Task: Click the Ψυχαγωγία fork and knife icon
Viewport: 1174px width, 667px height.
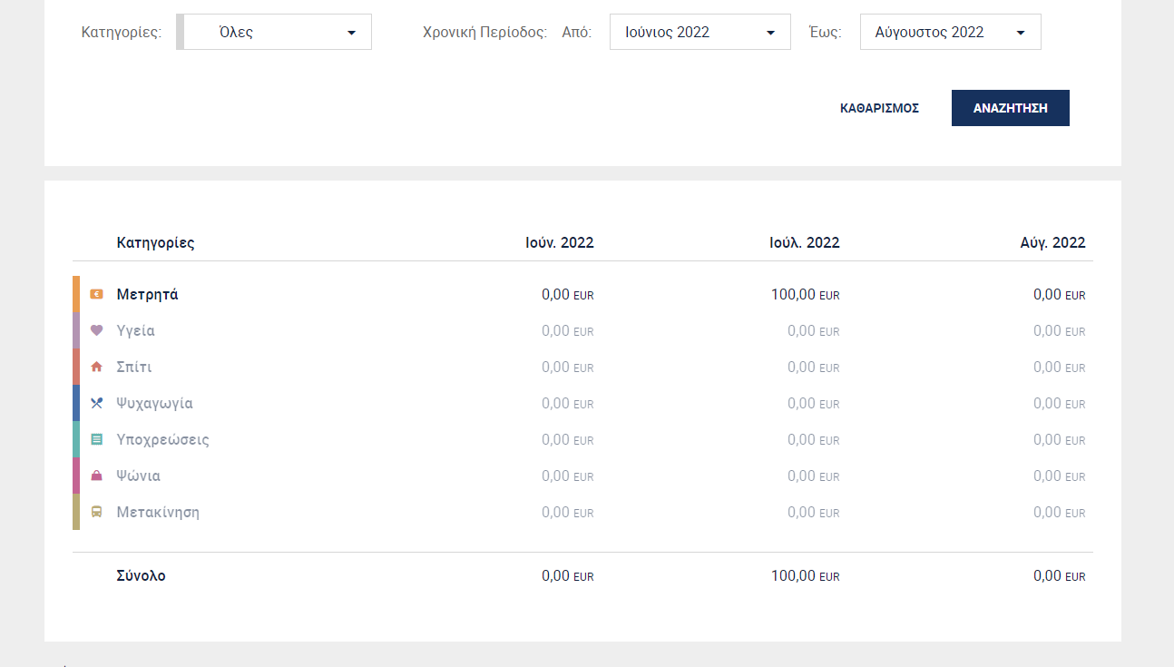Action: click(x=96, y=403)
